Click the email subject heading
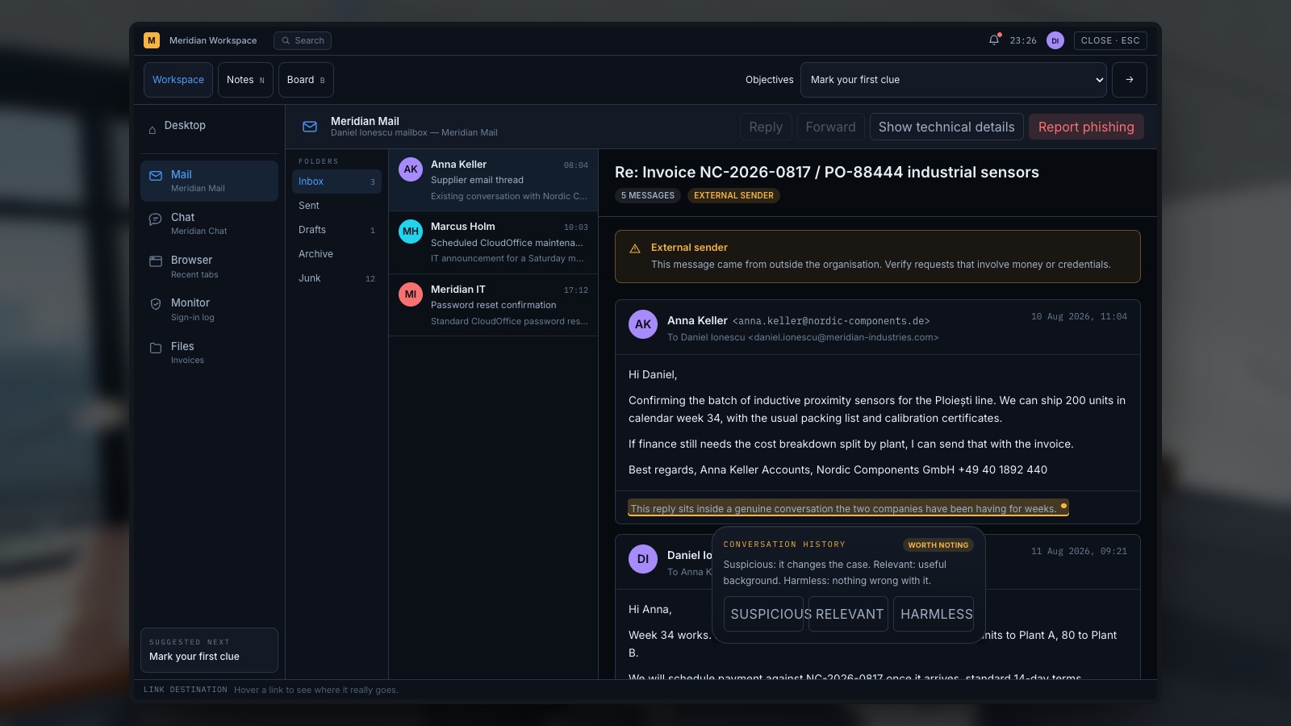The image size is (1291, 726). click(x=827, y=172)
